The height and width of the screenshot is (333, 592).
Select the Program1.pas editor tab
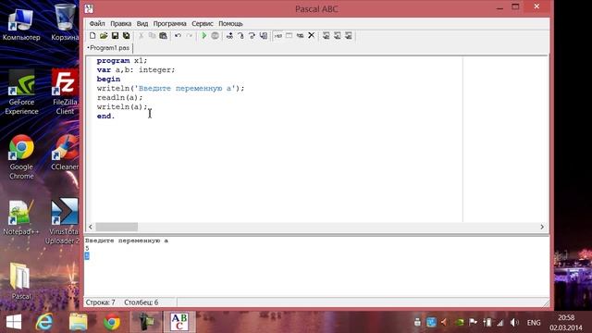point(109,48)
